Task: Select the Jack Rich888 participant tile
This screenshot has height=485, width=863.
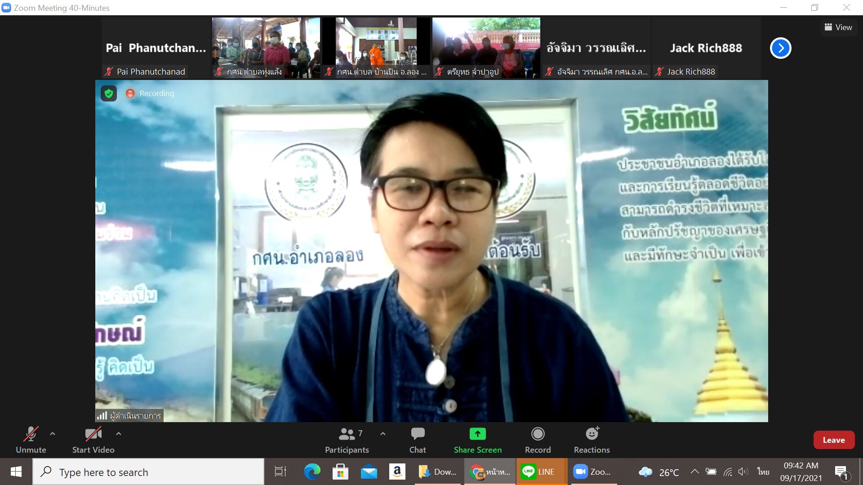Action: tap(706, 48)
